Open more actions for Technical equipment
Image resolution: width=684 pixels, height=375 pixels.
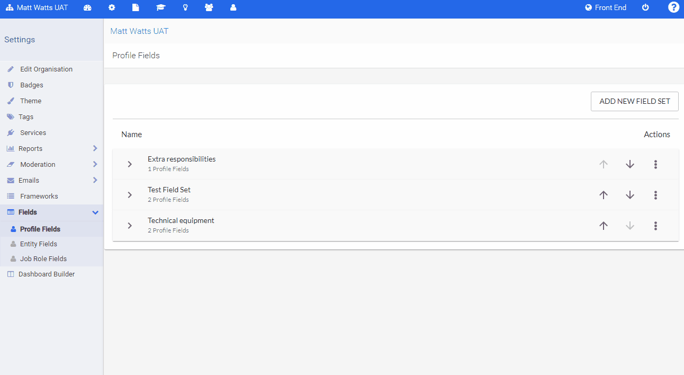point(655,226)
